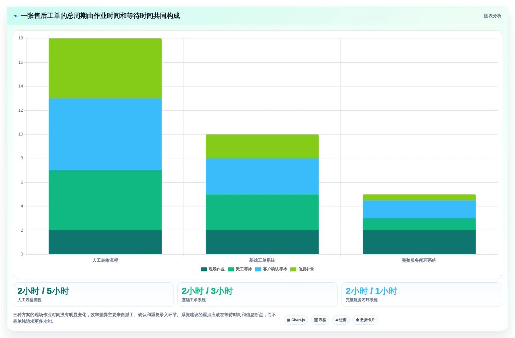Screen dimensions: 515x338
Task: Click the y-axis value 18
Action: [x=21, y=38]
